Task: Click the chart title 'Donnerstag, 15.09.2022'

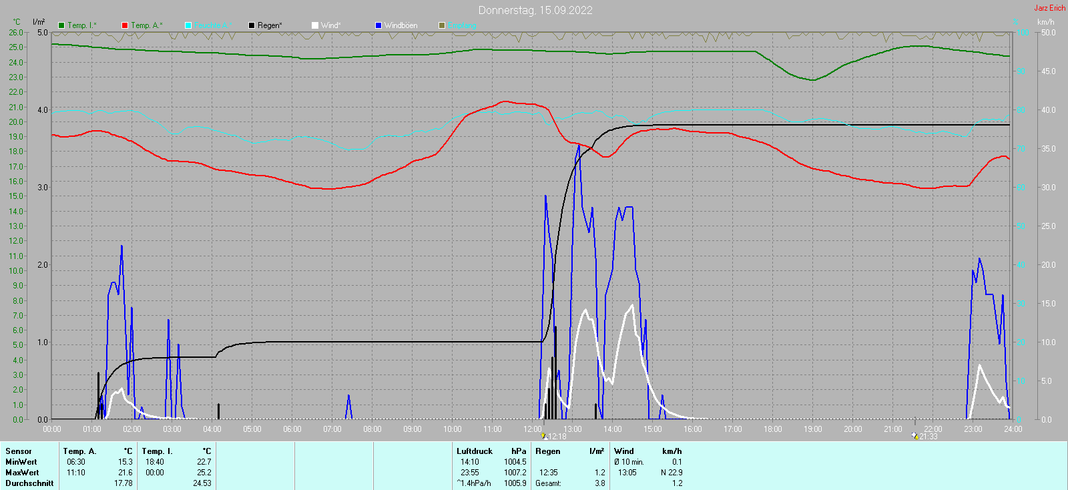Action: [x=535, y=10]
